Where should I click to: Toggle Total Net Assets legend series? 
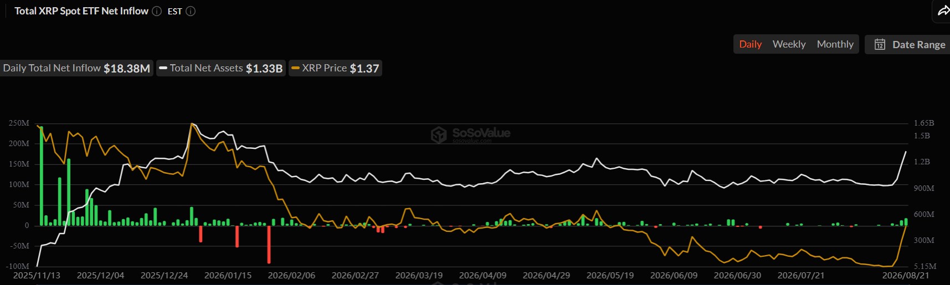click(221, 68)
